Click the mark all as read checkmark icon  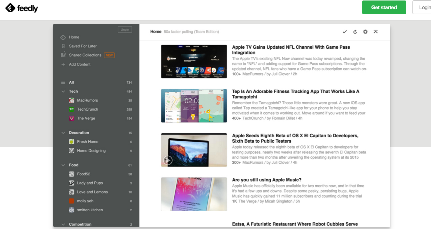(345, 32)
